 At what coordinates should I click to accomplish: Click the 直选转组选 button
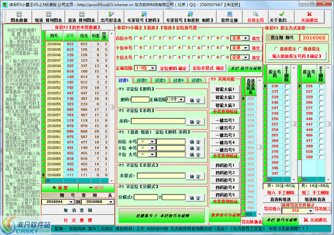click(280, 199)
